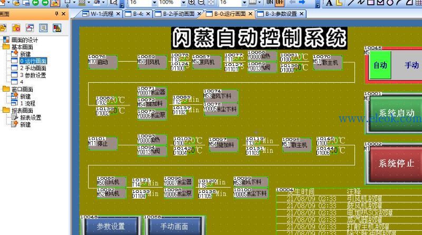Click the blue 参数设置 button on canvas
This screenshot has height=235, width=422.
(x=111, y=227)
